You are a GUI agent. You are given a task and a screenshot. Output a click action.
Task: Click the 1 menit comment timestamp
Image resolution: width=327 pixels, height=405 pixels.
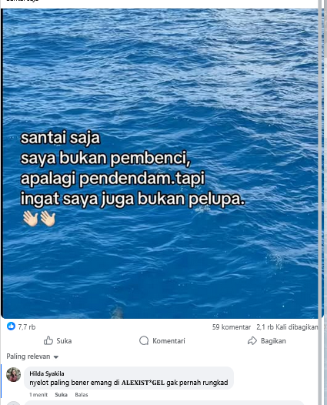[38, 394]
